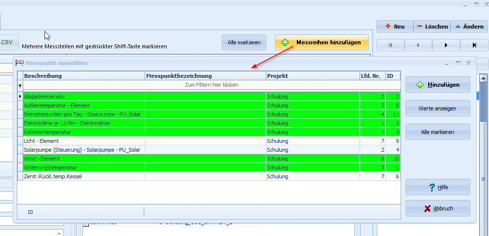
Task: Click Löschen to delete the entry
Action: point(432,27)
